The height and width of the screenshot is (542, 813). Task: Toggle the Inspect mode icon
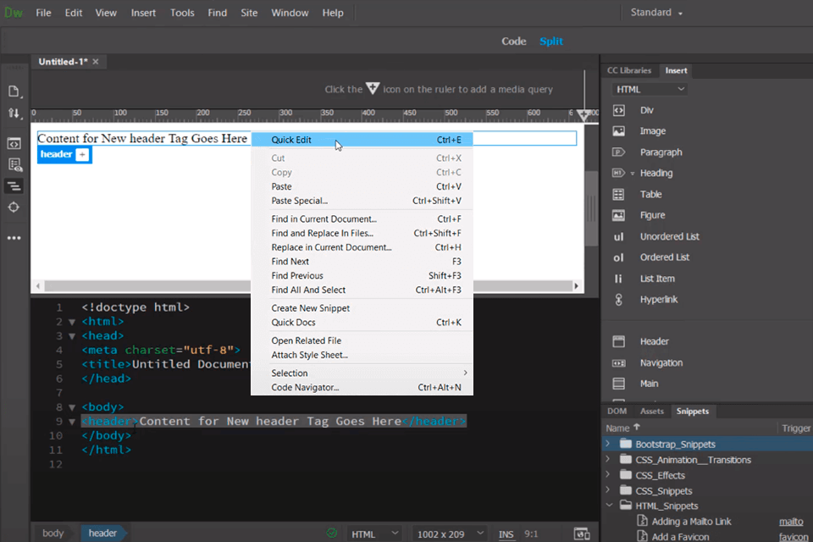pos(14,165)
